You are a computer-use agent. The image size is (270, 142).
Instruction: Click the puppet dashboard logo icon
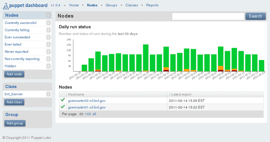coord(6,6)
